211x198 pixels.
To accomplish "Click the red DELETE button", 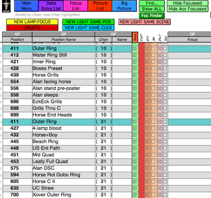I will click(32, 28).
